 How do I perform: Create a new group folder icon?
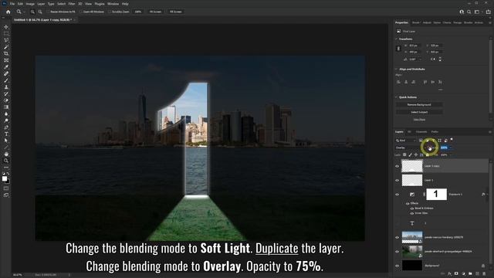(x=470, y=274)
